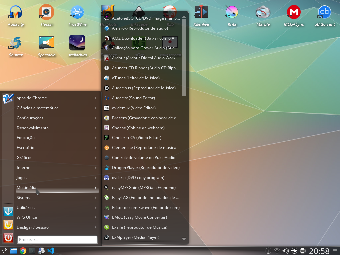Image resolution: width=340 pixels, height=255 pixels.
Task: Launch Audacity (Sound Editor) from the submenu
Action: 142,98
